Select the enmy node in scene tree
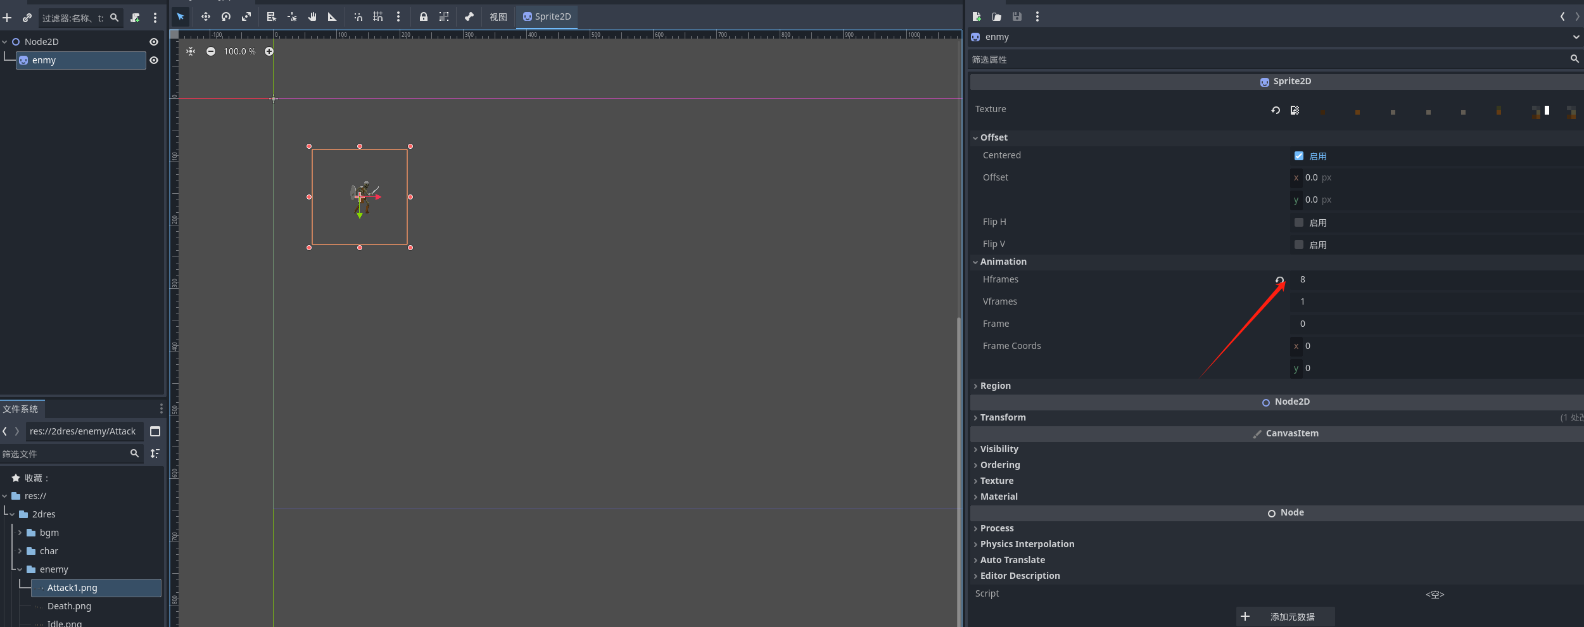 pyautogui.click(x=81, y=60)
